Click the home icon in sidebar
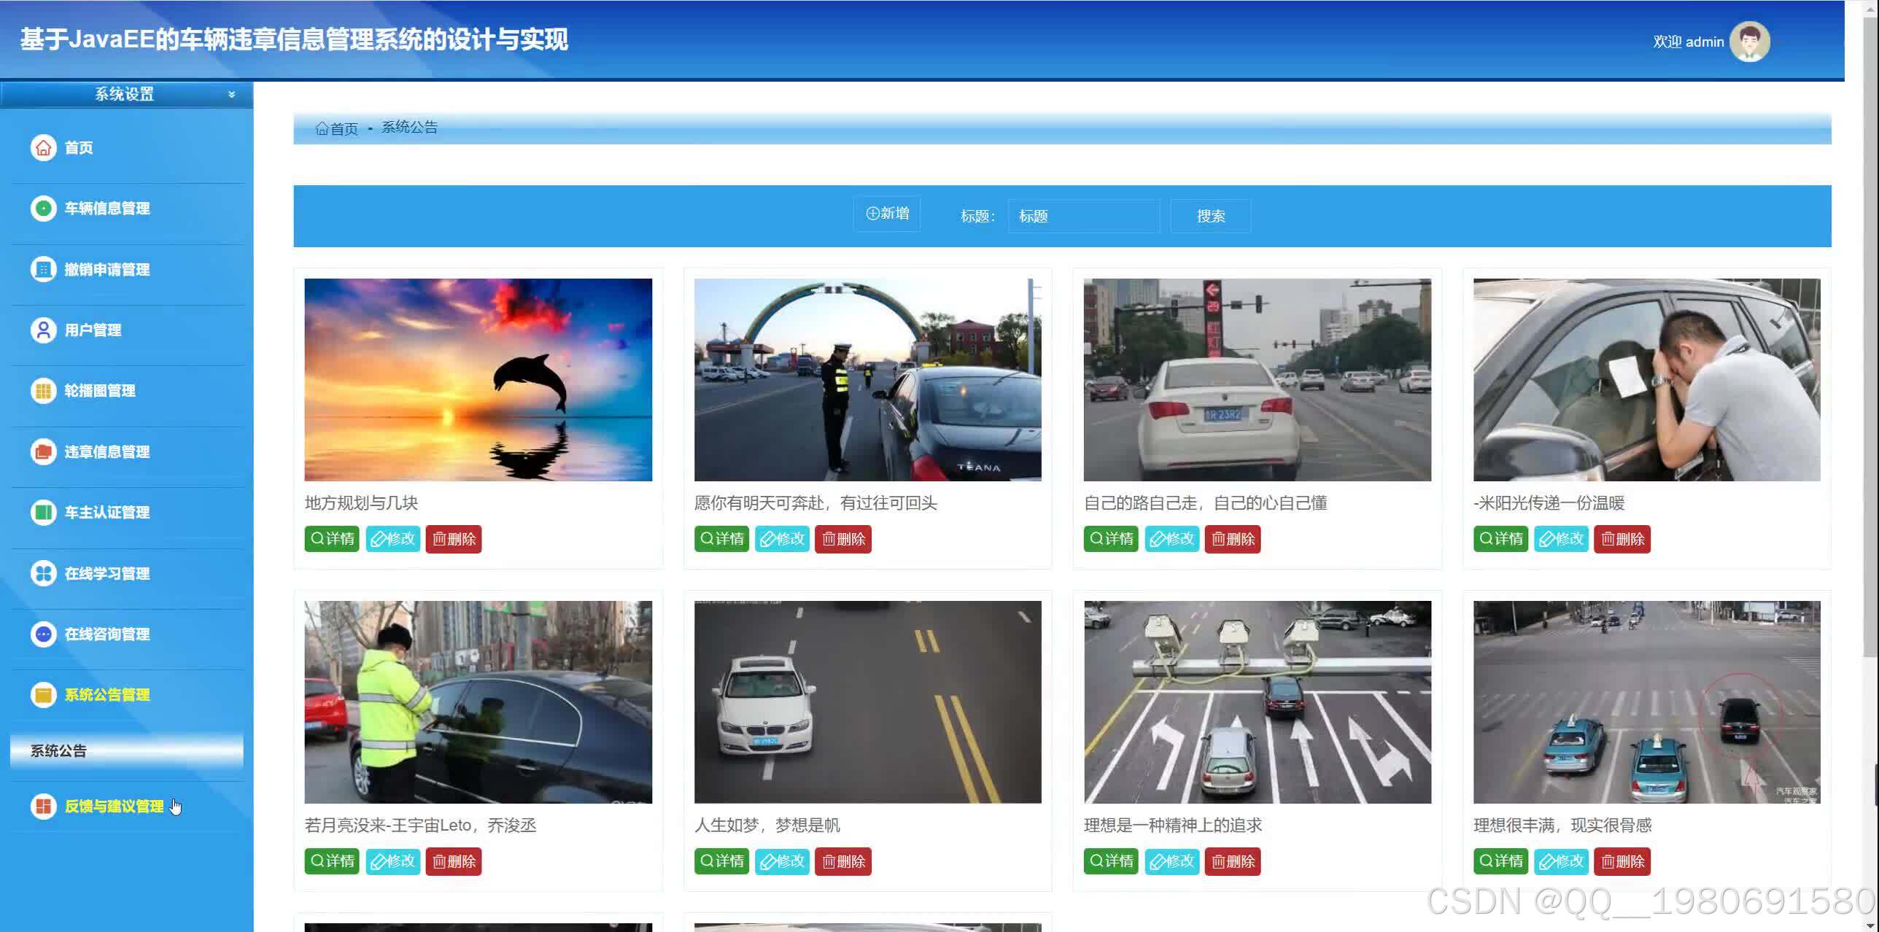This screenshot has width=1879, height=932. coord(43,147)
